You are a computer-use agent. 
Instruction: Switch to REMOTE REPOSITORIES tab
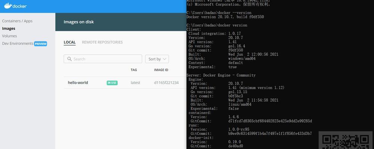coord(102,42)
